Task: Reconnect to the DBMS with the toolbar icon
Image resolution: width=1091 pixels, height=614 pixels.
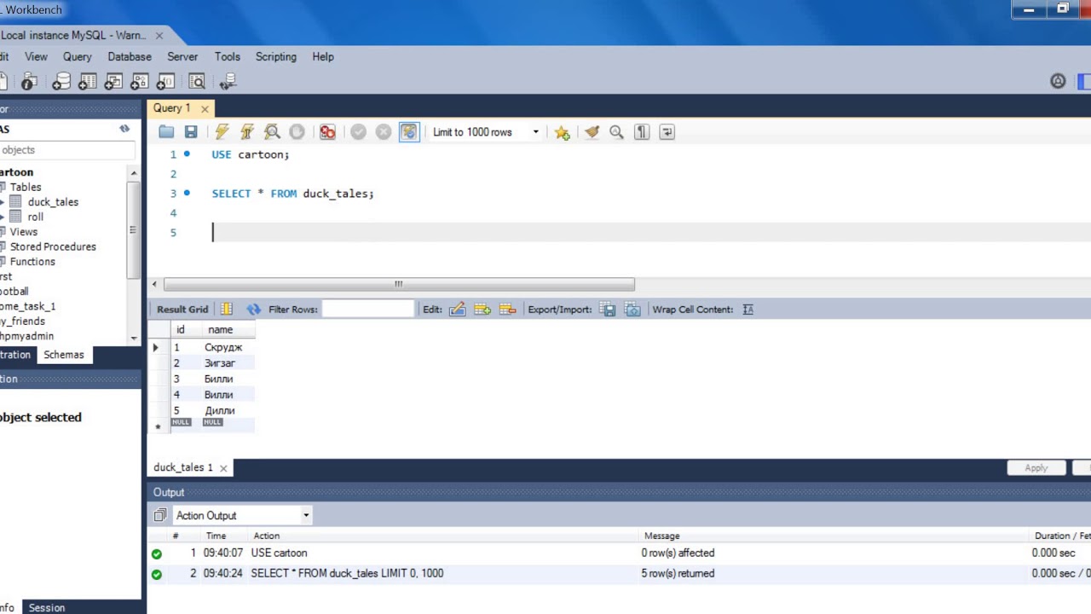Action: (x=228, y=82)
